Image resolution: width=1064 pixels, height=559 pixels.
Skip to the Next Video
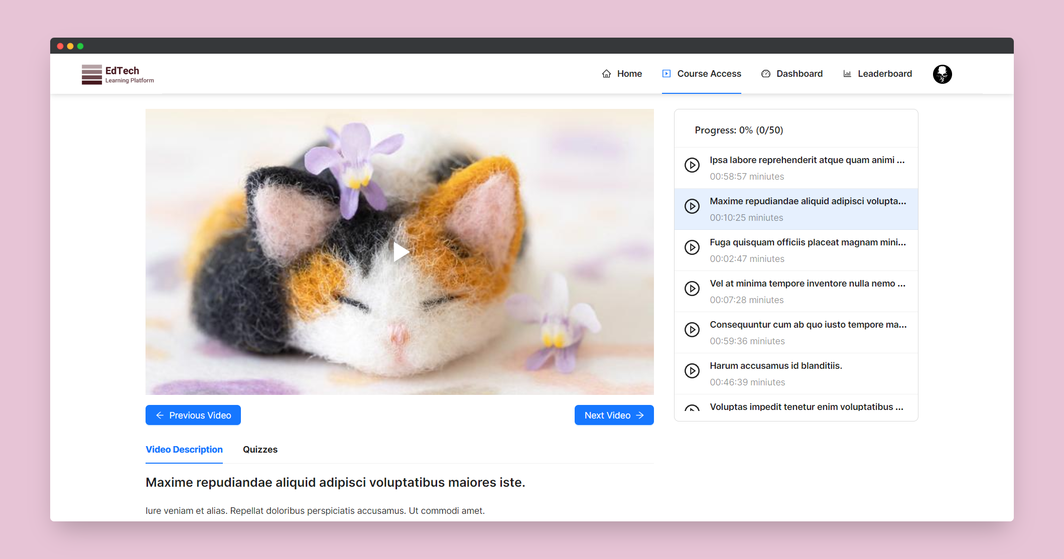click(614, 415)
